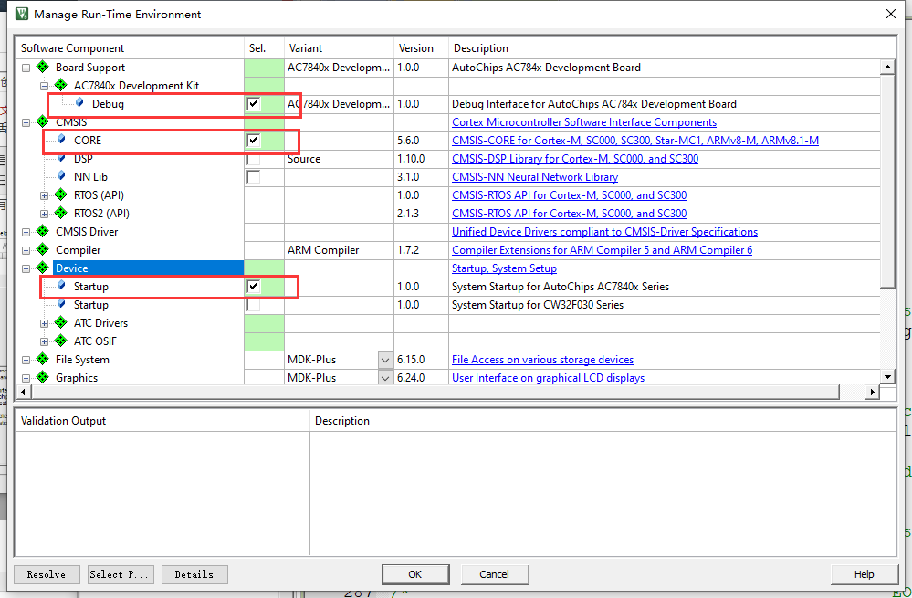Click the component list vertical scrollbar thumb
912x598 pixels.
[887, 181]
